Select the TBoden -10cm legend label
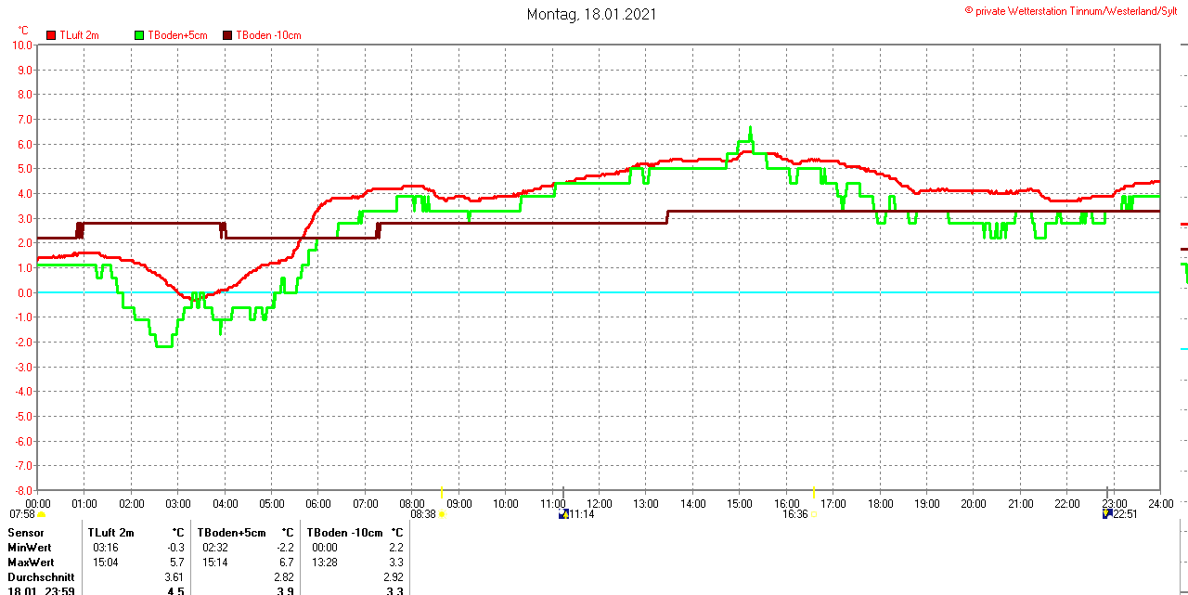 (268, 35)
